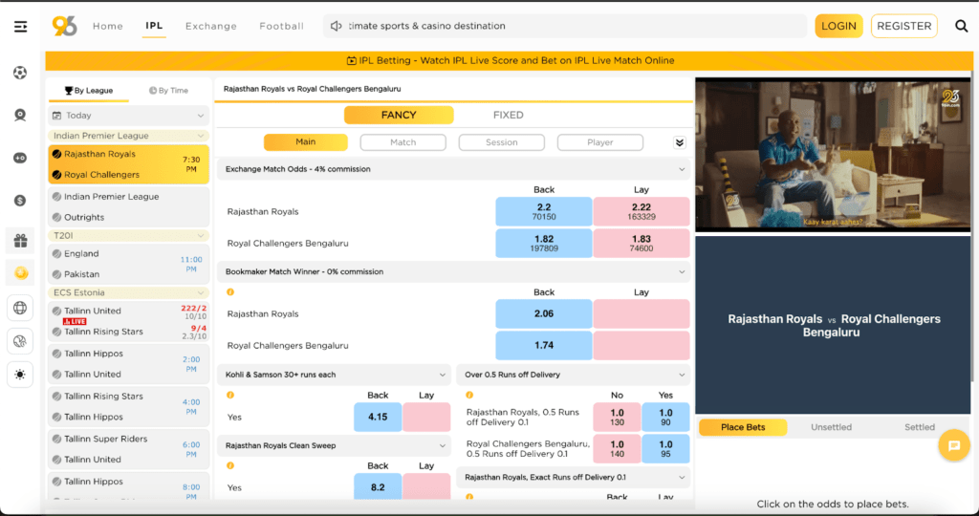Open the live chat bubble icon
This screenshot has width=979, height=516.
(x=953, y=445)
